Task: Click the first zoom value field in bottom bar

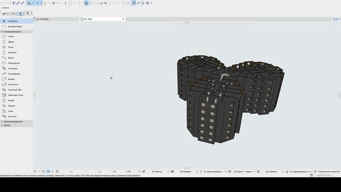Action: click(x=71, y=172)
